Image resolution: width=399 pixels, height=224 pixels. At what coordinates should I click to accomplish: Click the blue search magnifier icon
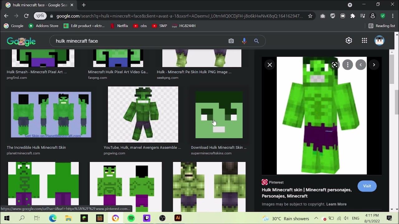point(256,41)
